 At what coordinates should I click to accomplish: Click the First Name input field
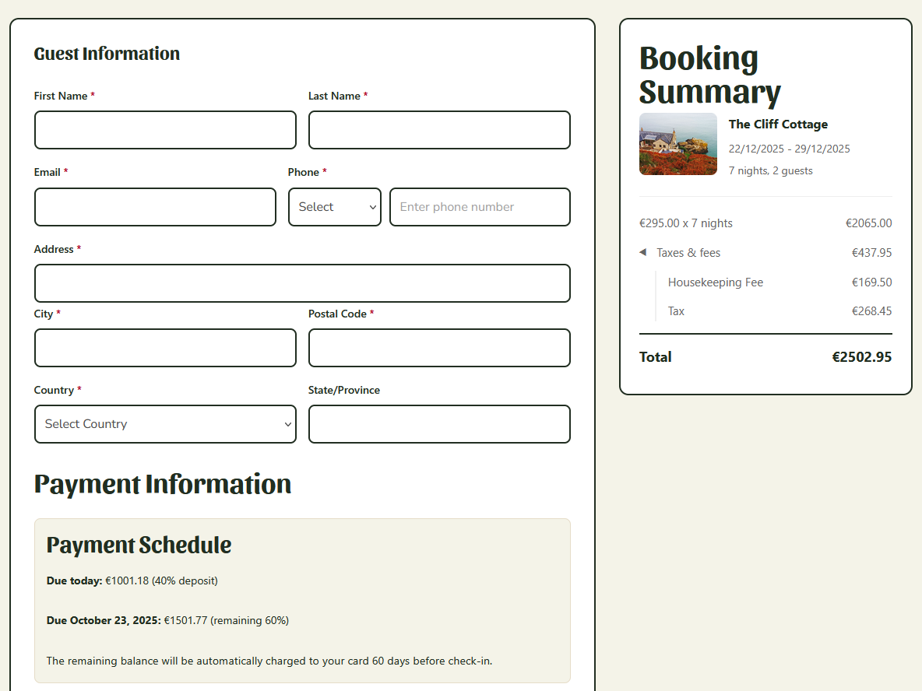[165, 130]
